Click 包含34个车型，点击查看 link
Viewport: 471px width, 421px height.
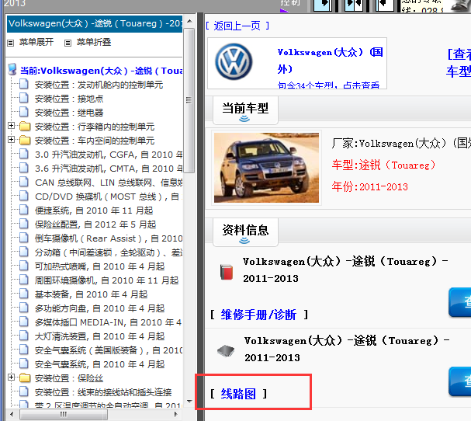329,85
